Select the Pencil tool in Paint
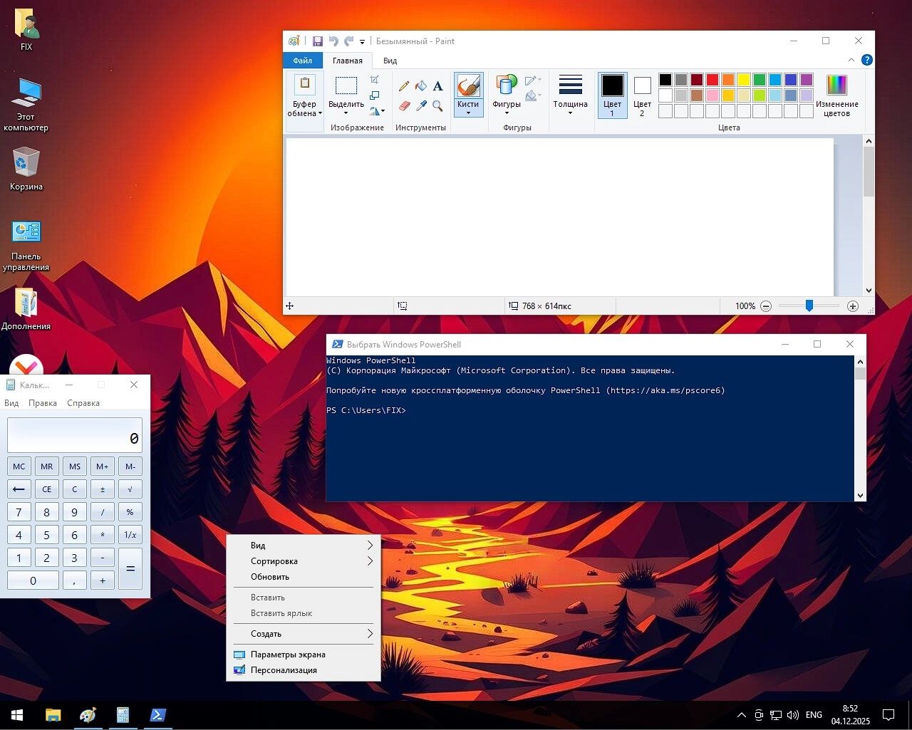 [404, 85]
